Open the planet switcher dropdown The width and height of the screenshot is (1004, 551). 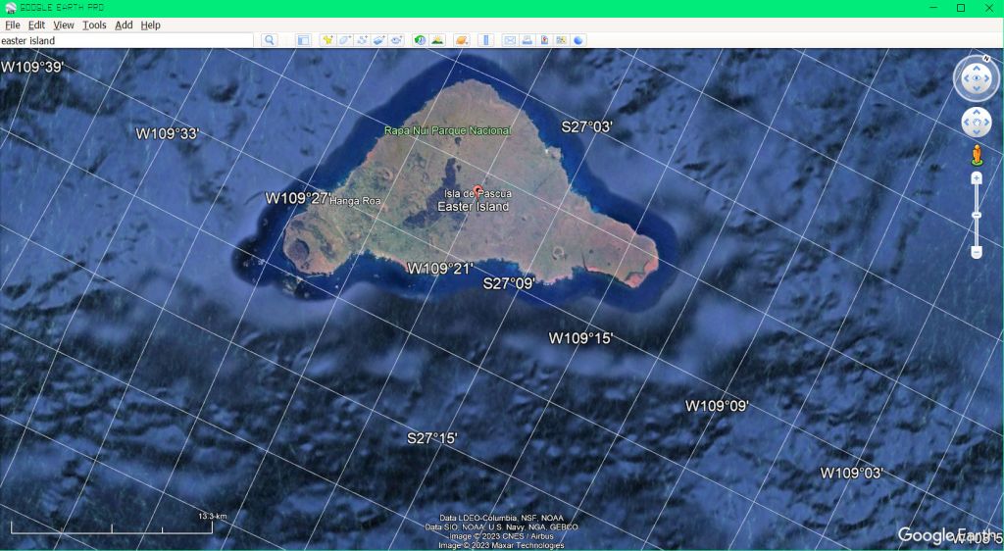pyautogui.click(x=461, y=40)
